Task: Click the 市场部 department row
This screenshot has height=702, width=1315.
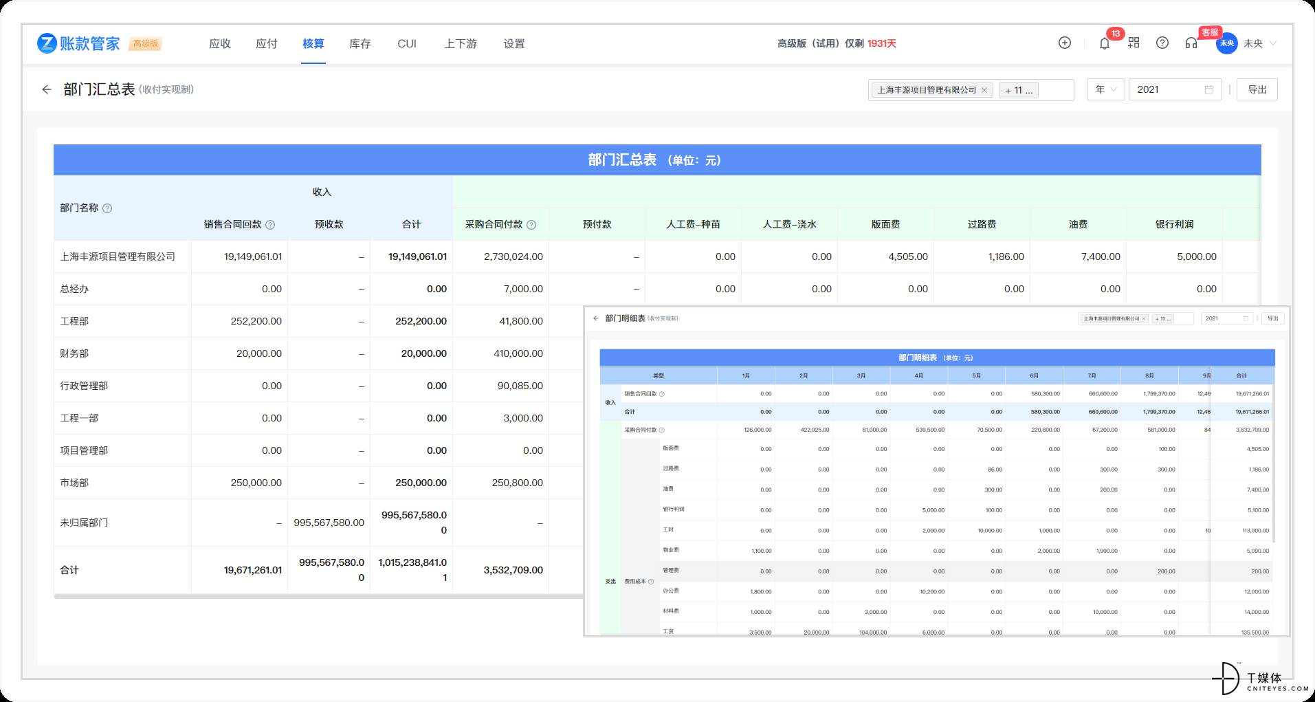Action: click(74, 483)
